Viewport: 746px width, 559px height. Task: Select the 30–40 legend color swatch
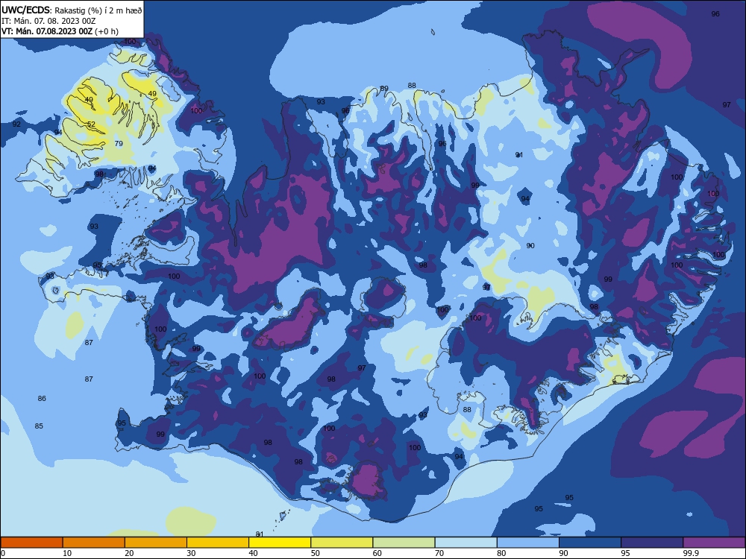point(218,543)
